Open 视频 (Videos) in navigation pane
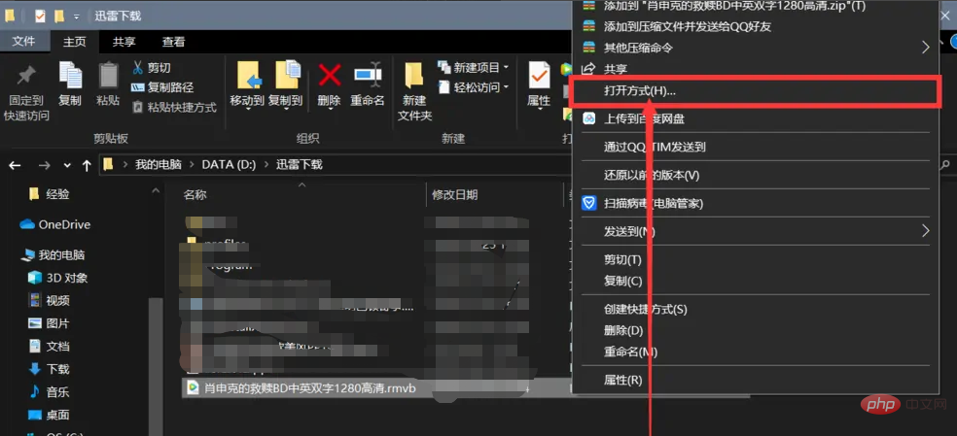Screen dimensions: 957x436 coord(50,301)
